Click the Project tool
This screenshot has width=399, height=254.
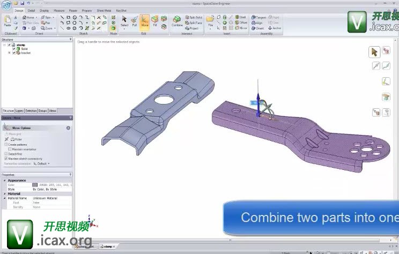point(192,28)
